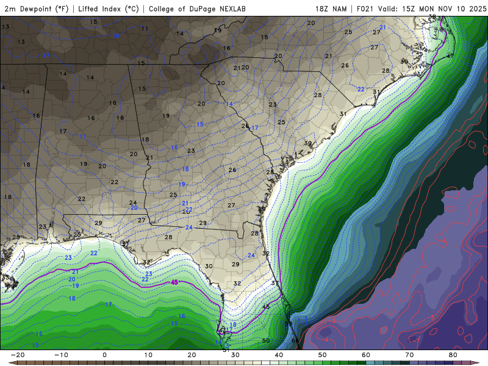Click the "37" dewpoint value on Florida's east coast
The width and height of the screenshot is (488, 366).
275,283
